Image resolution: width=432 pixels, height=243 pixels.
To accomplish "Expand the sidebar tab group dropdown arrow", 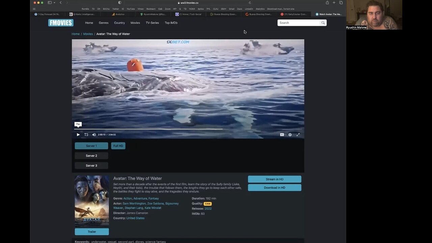I will pos(54,3).
